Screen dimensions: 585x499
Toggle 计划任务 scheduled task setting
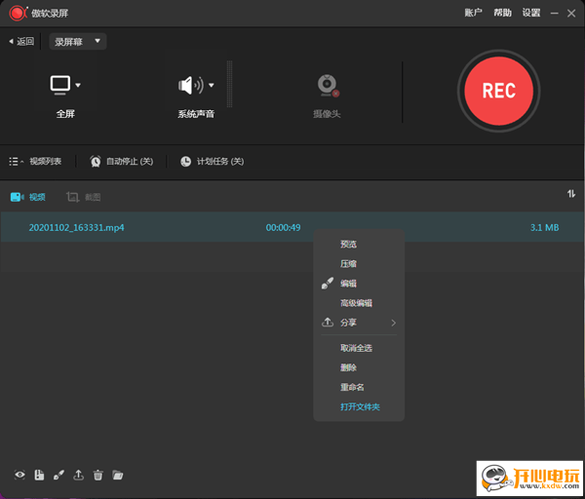[212, 161]
